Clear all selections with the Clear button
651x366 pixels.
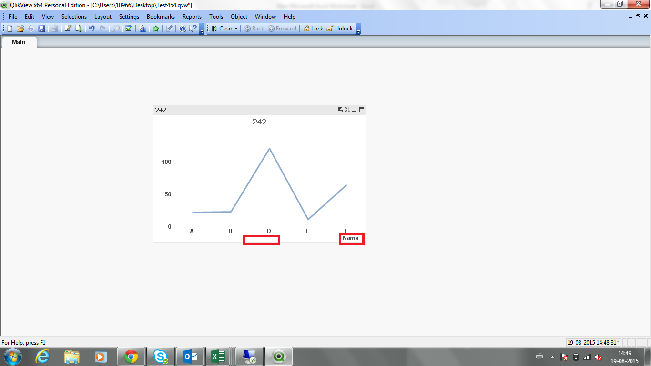pos(222,29)
